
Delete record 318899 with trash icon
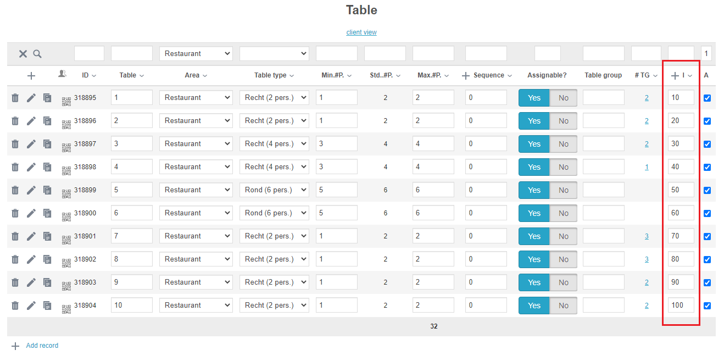(x=15, y=190)
